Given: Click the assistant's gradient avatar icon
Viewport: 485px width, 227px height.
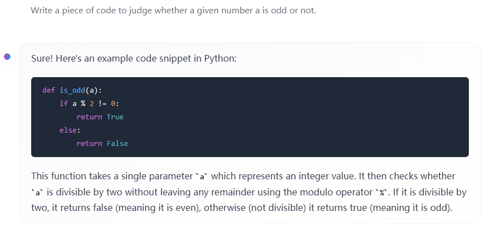Looking at the screenshot, I should coord(7,57).
